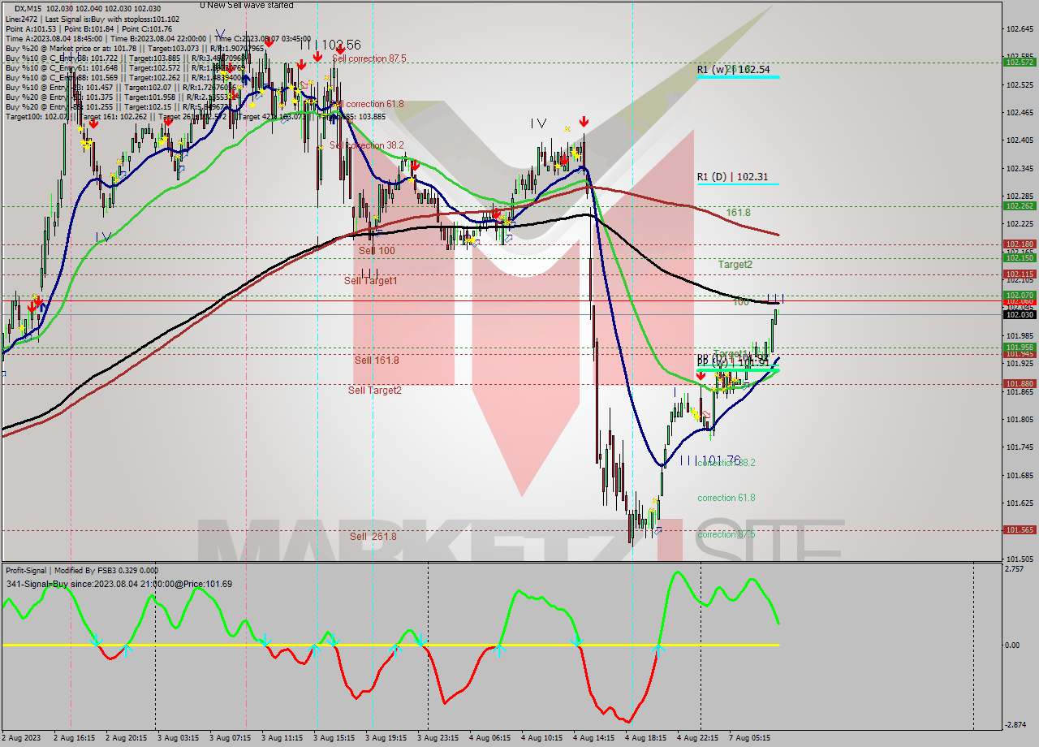The image size is (1039, 747).
Task: Click the '3 Aug 11:15' time axis label
Action: 282,738
